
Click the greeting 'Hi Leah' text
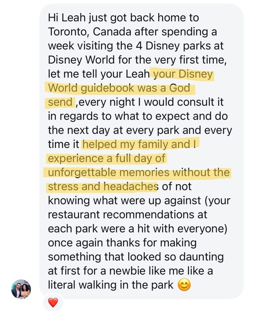click(67, 18)
